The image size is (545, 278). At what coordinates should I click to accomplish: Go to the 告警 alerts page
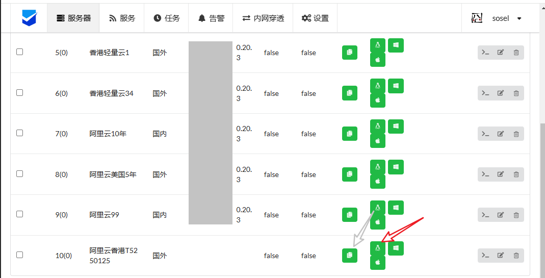(x=211, y=18)
